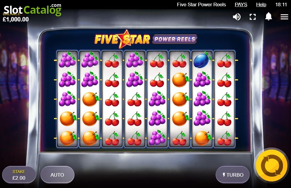
Task: Click the Five Star Power Reels title
Action: tap(201, 4)
